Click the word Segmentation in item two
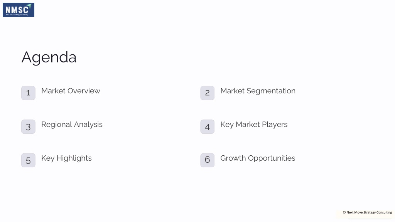 271,91
